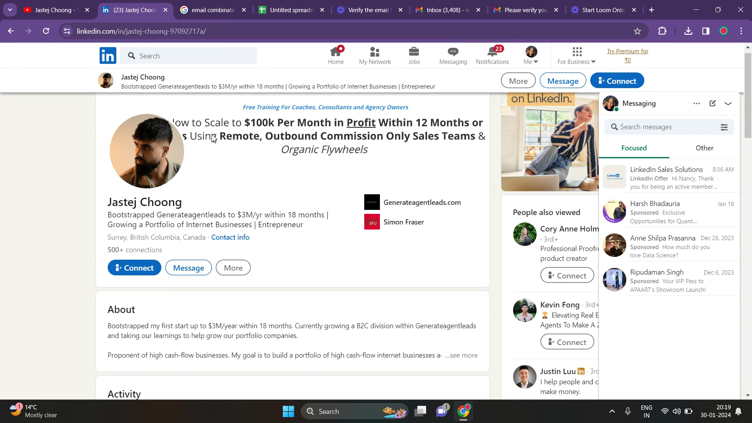Click the compose new message icon
This screenshot has height=423, width=752.
point(712,103)
